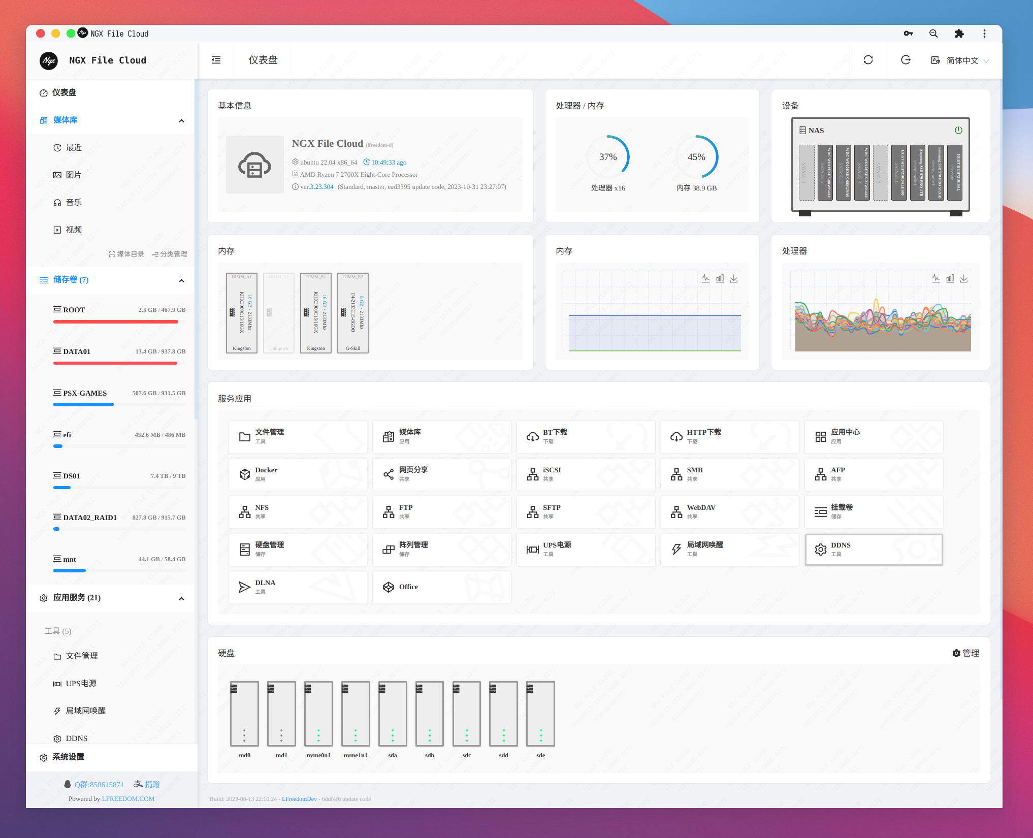This screenshot has height=838, width=1033.
Task: Click the logout icon in header
Action: [906, 60]
